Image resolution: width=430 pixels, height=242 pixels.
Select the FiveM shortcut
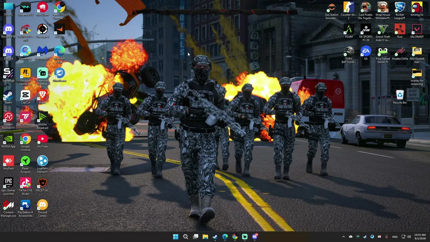349,31
